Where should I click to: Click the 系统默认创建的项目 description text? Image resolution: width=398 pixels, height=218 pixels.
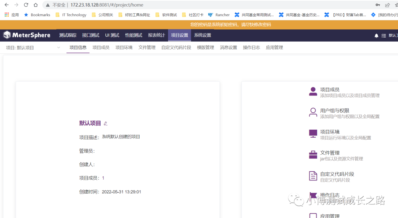pyautogui.click(x=121, y=137)
